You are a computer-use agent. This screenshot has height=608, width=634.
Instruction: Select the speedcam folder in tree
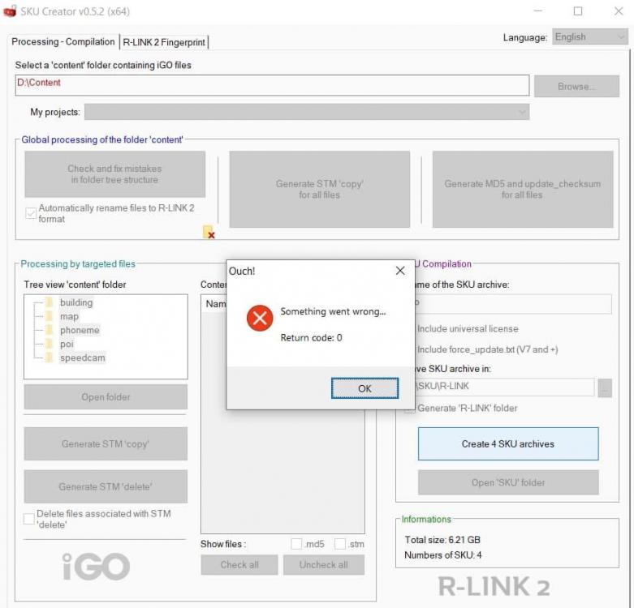point(83,358)
